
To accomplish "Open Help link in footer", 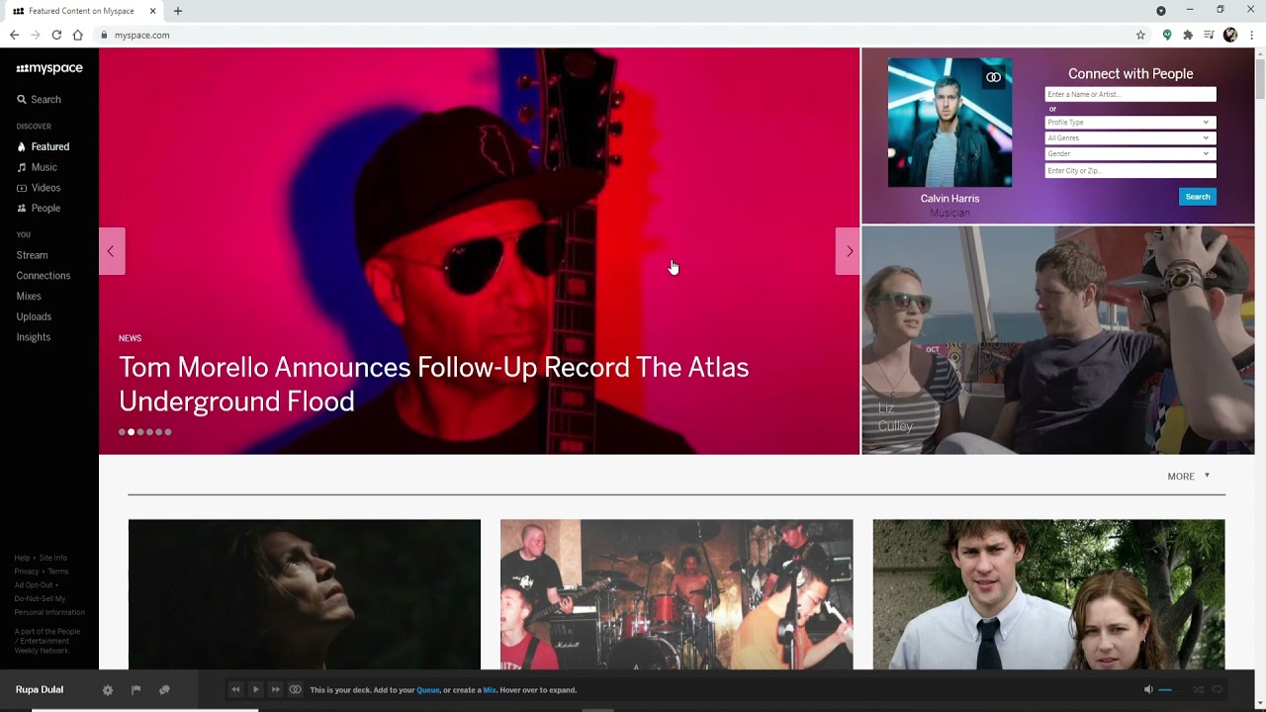I will [x=22, y=558].
